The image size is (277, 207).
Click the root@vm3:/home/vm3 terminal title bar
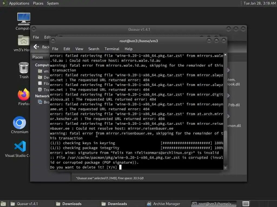[x=138, y=41]
